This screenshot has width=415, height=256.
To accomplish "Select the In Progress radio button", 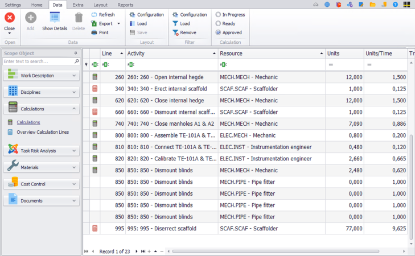I will [x=218, y=15].
